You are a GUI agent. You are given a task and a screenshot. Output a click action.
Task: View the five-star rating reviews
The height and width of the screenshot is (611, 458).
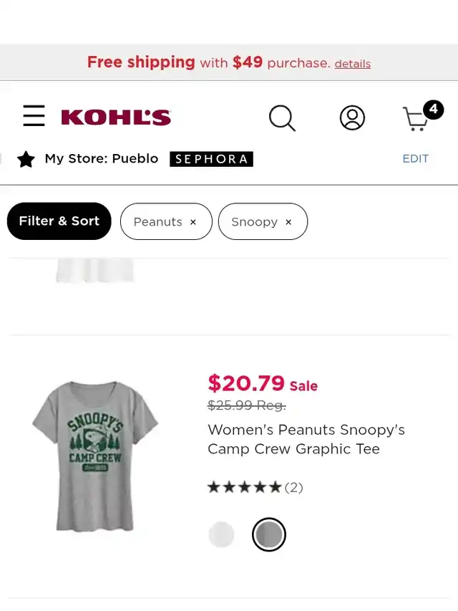(255, 488)
